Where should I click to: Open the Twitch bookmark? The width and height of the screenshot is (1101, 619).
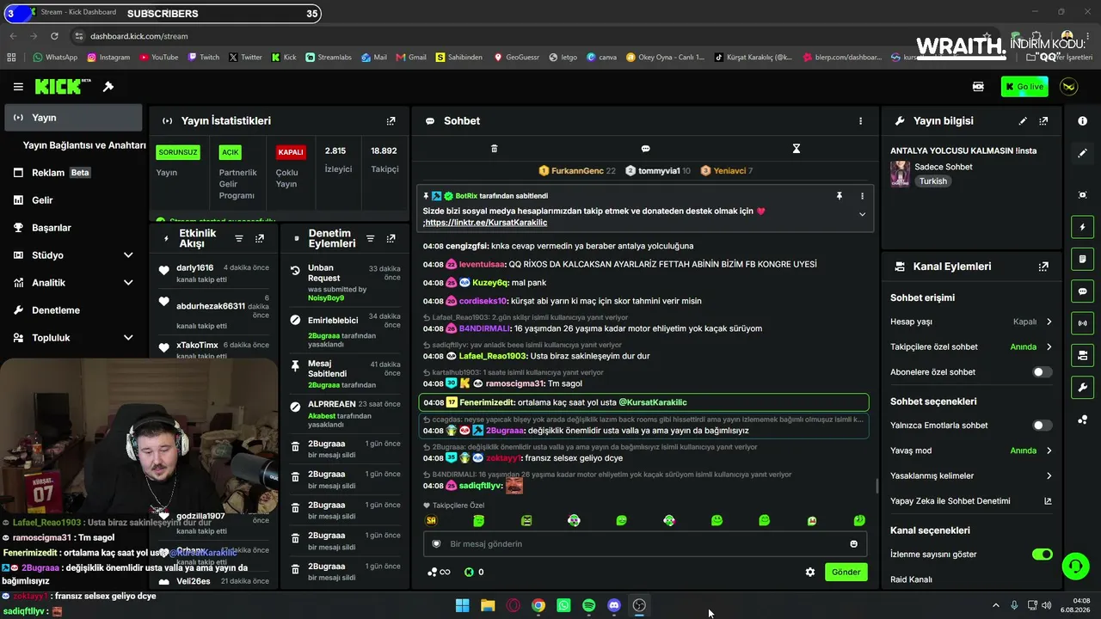pos(203,58)
